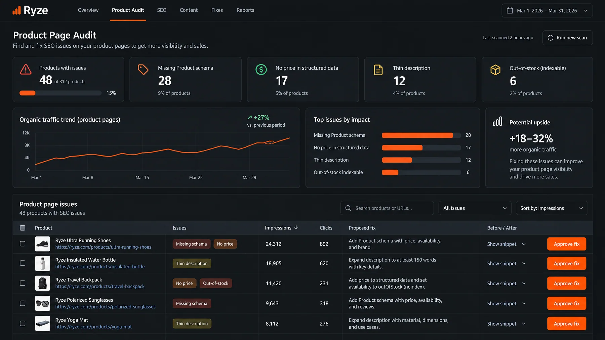
Task: Approve fix for Insulated Water Bottle
Action: pyautogui.click(x=567, y=263)
